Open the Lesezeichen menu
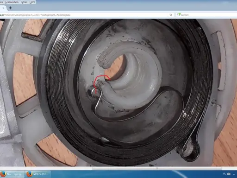This screenshot has width=237, height=178. (x=12, y=2)
